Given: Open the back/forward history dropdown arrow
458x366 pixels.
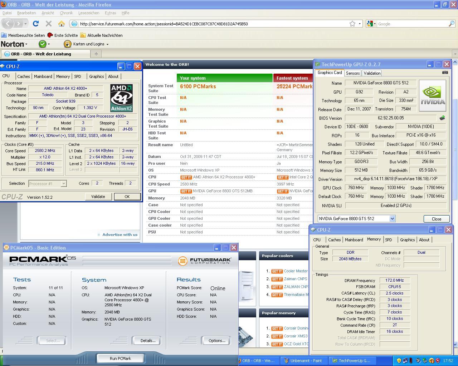Looking at the screenshot, I should 25,24.
